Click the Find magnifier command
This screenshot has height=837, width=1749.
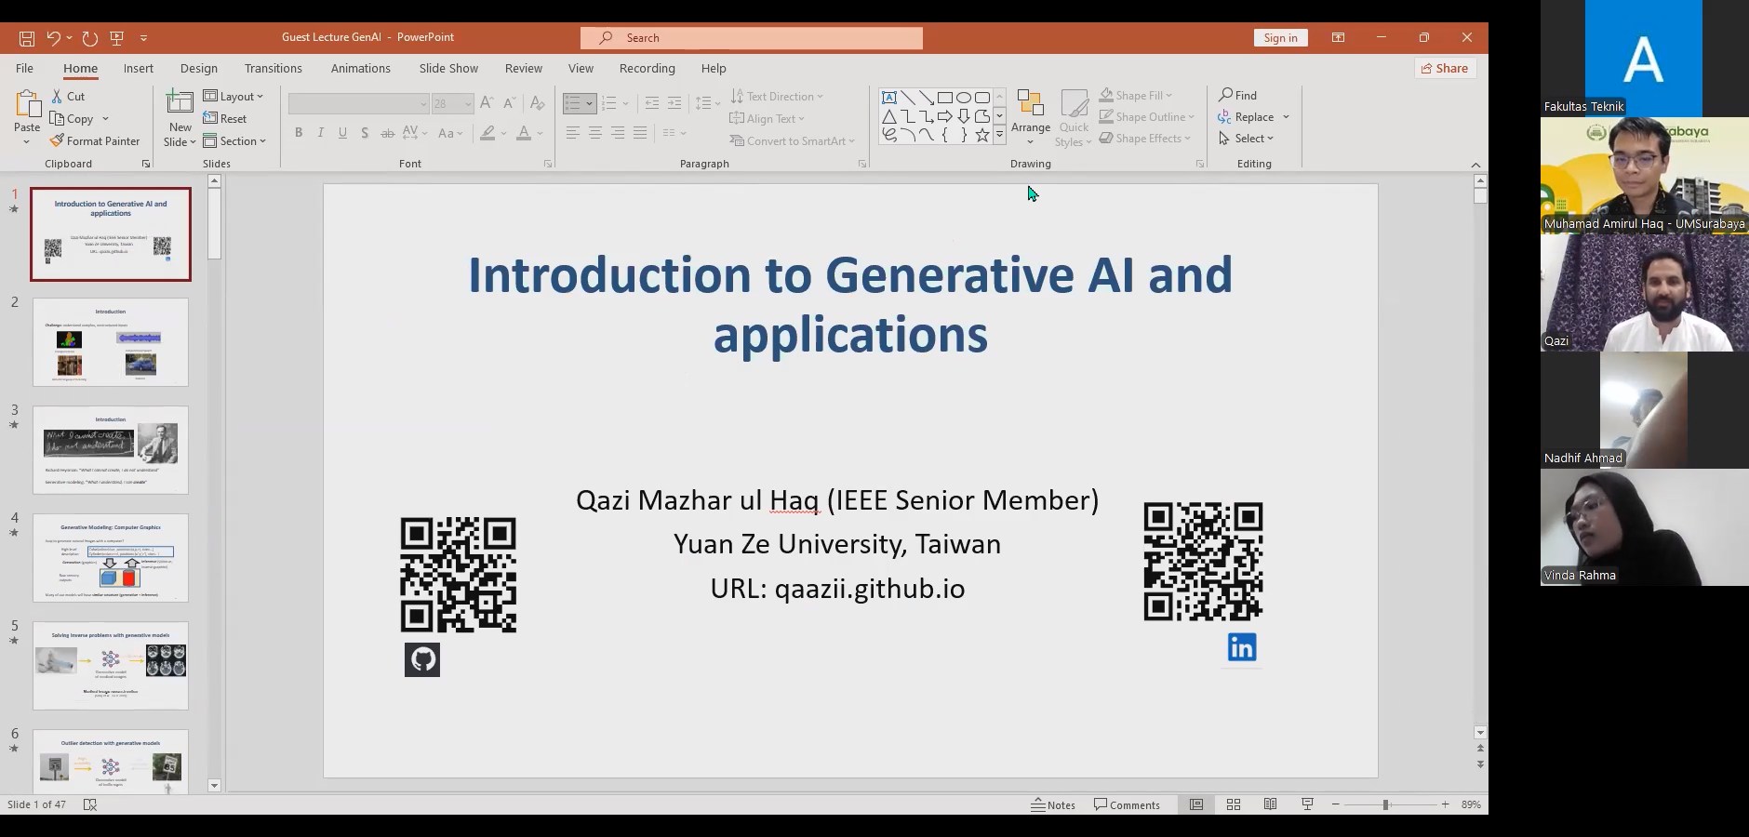pyautogui.click(x=1238, y=96)
